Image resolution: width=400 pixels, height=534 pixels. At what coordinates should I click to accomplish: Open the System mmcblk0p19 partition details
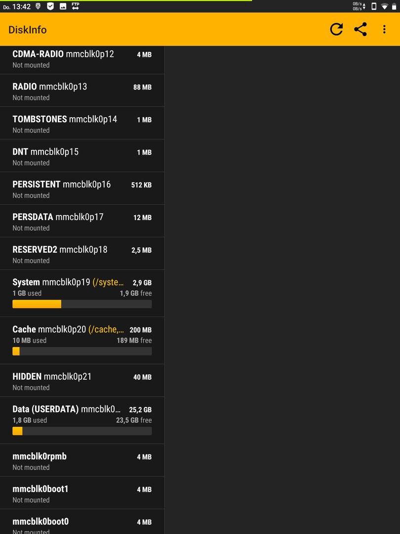click(82, 293)
